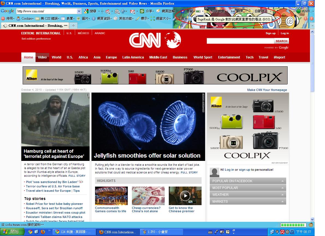Viewport: 325px width, 236px height.
Task: Open the Outline (標示) pencil menu
Action: (142, 19)
